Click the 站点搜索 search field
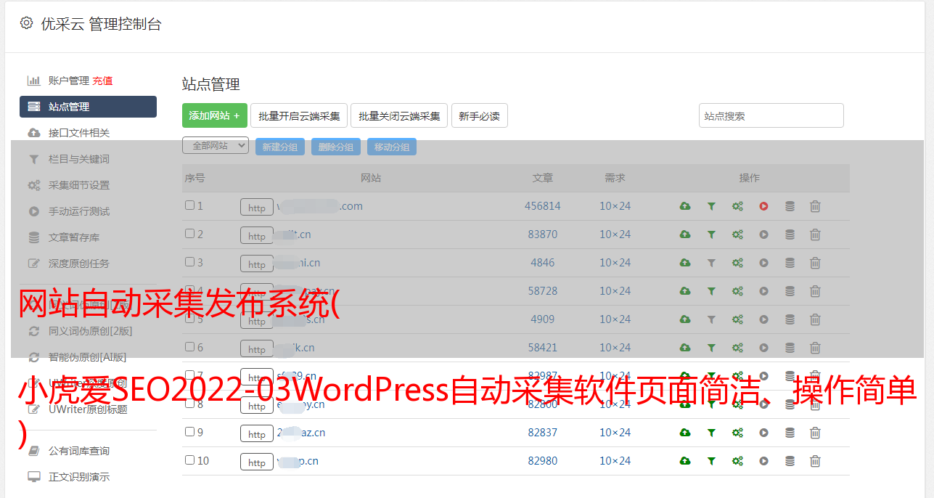 (x=771, y=115)
